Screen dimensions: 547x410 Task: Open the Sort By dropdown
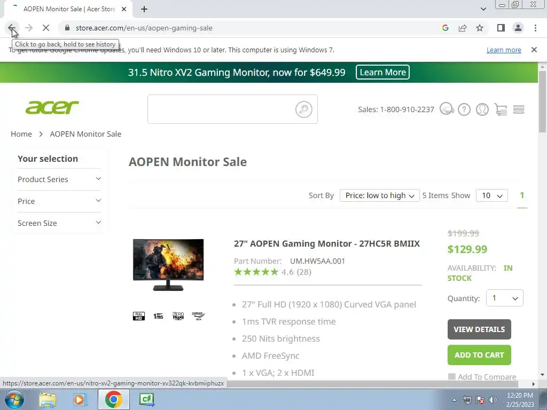pyautogui.click(x=380, y=195)
